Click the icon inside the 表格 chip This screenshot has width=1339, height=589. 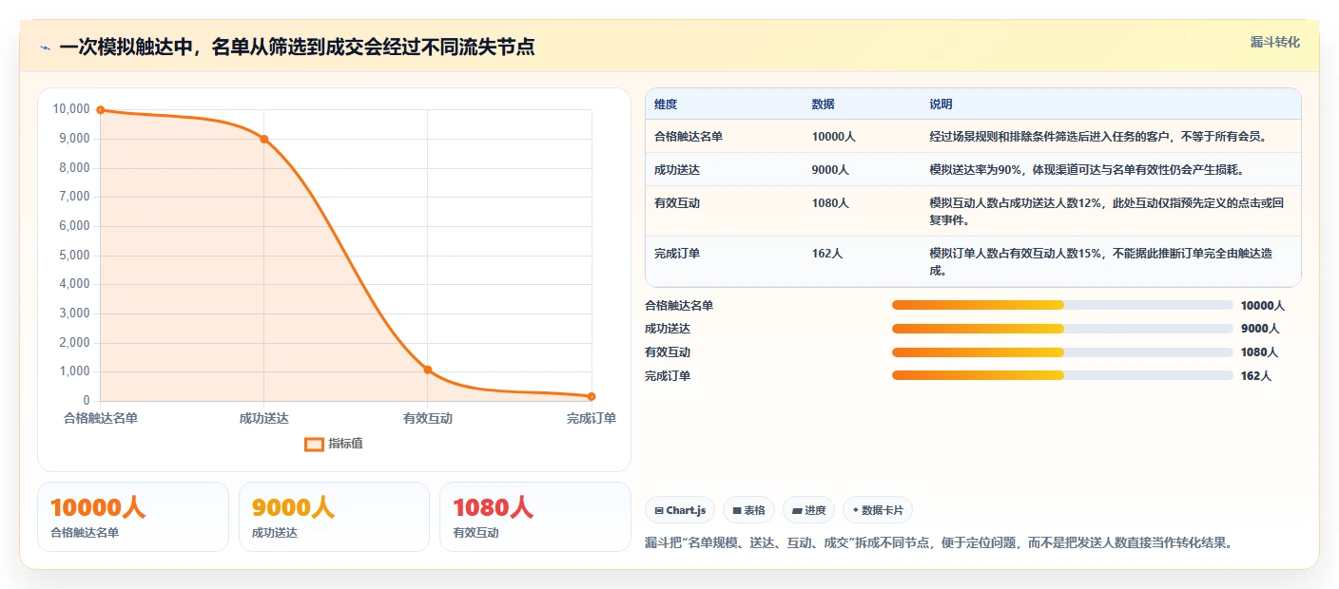[737, 511]
